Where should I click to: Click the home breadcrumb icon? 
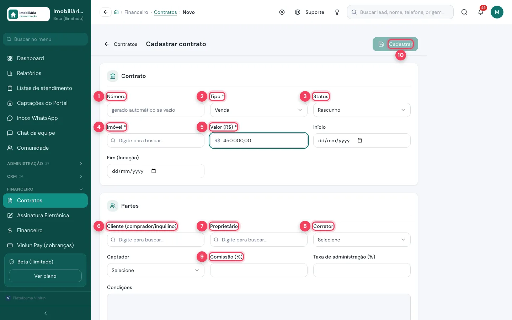(116, 12)
